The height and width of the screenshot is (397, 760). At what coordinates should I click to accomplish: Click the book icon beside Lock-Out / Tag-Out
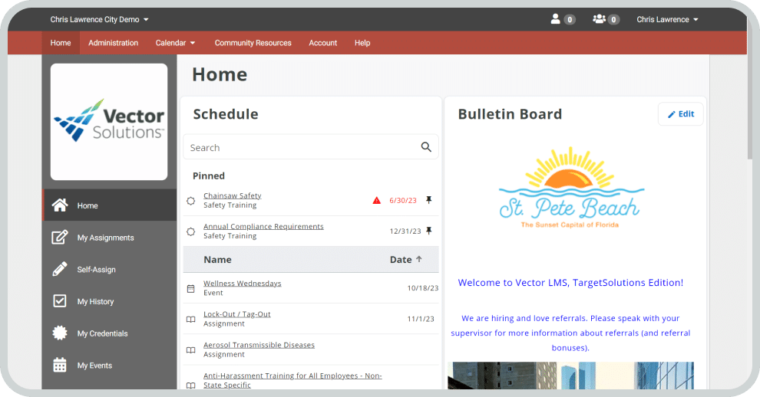click(x=191, y=319)
